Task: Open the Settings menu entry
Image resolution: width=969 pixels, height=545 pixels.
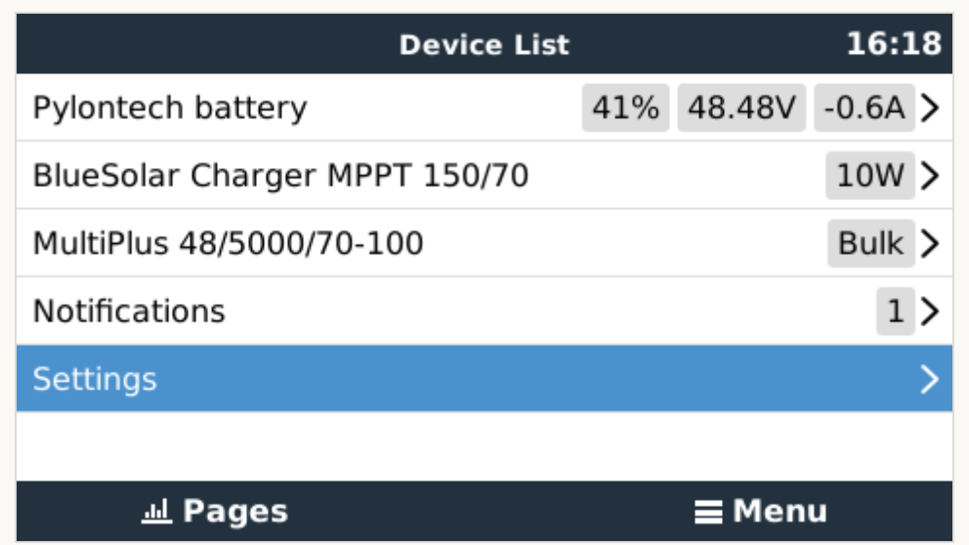Action: (95, 379)
